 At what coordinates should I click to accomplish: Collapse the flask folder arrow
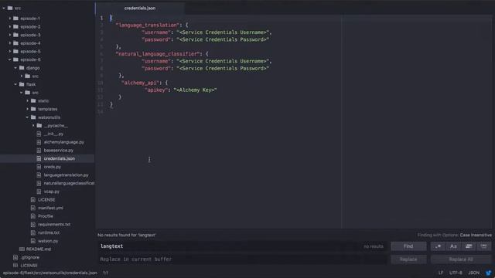point(15,84)
